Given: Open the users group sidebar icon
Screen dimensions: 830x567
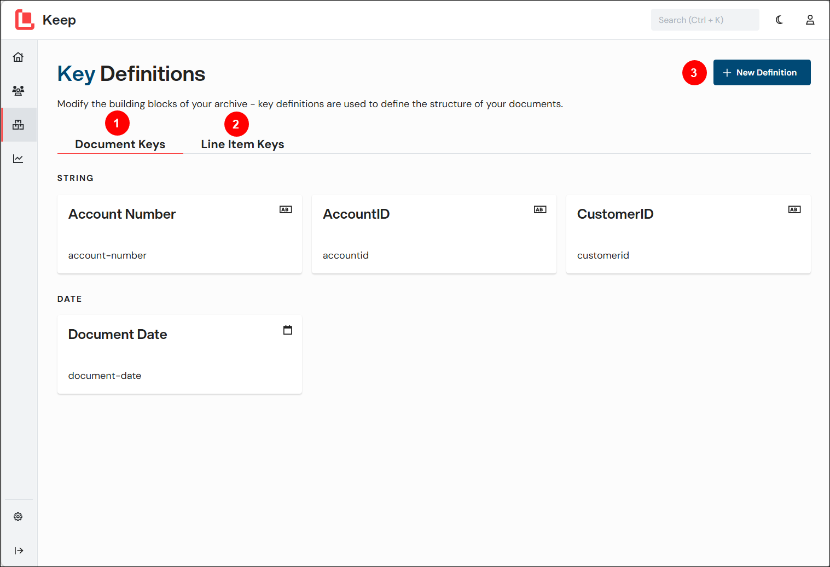Looking at the screenshot, I should 18,91.
